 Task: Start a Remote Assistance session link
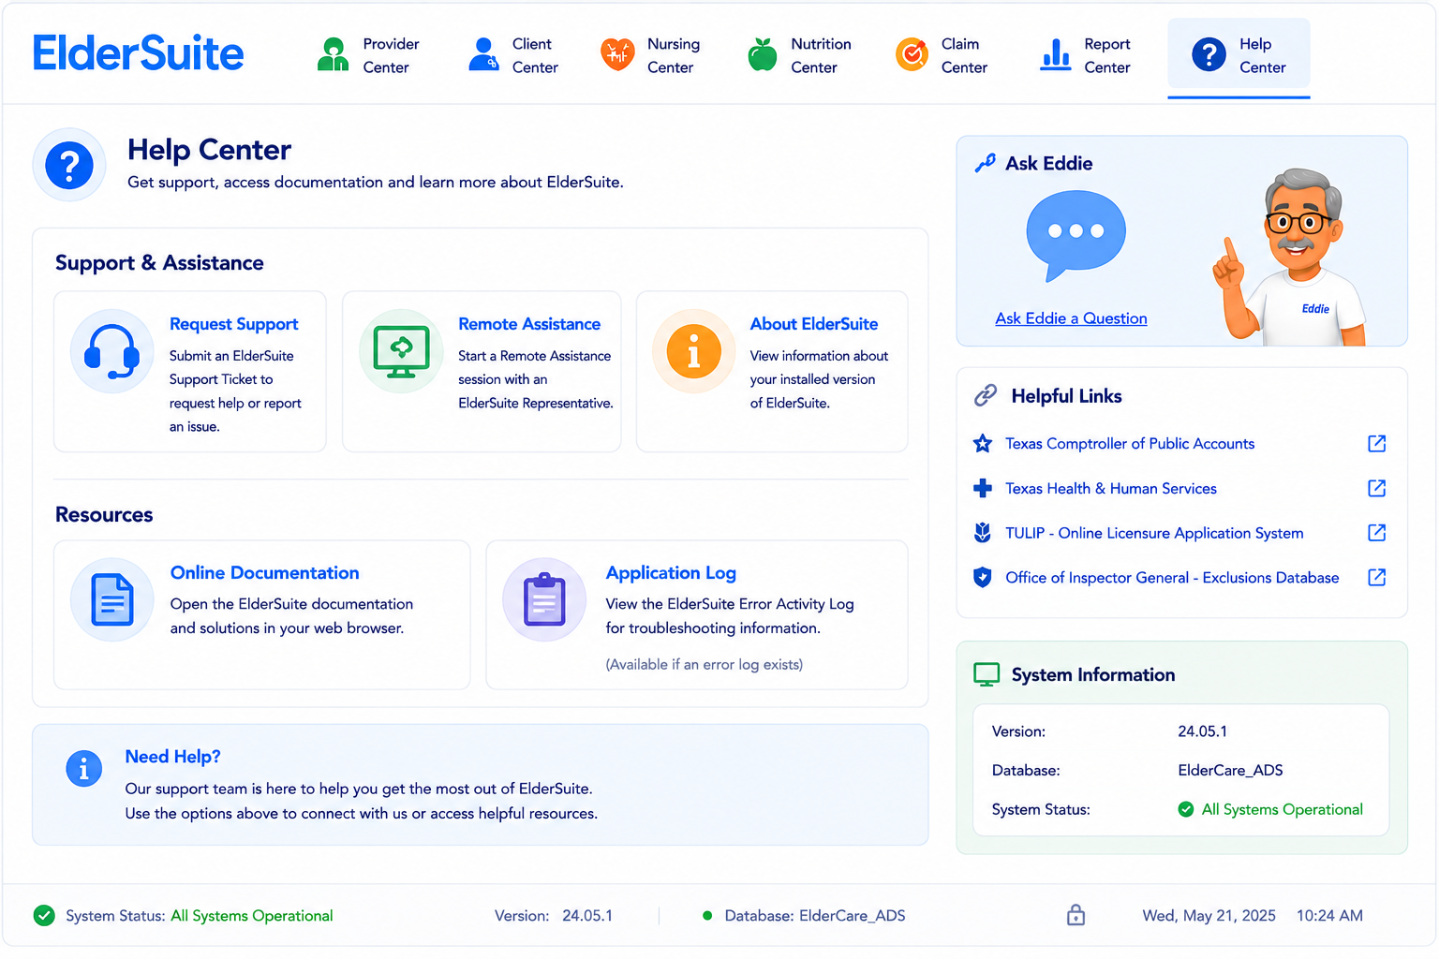tap(529, 324)
